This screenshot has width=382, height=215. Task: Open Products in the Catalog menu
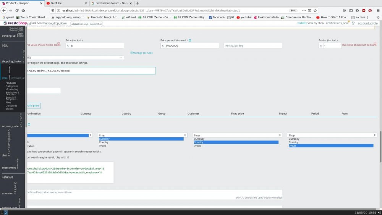pyautogui.click(x=11, y=83)
